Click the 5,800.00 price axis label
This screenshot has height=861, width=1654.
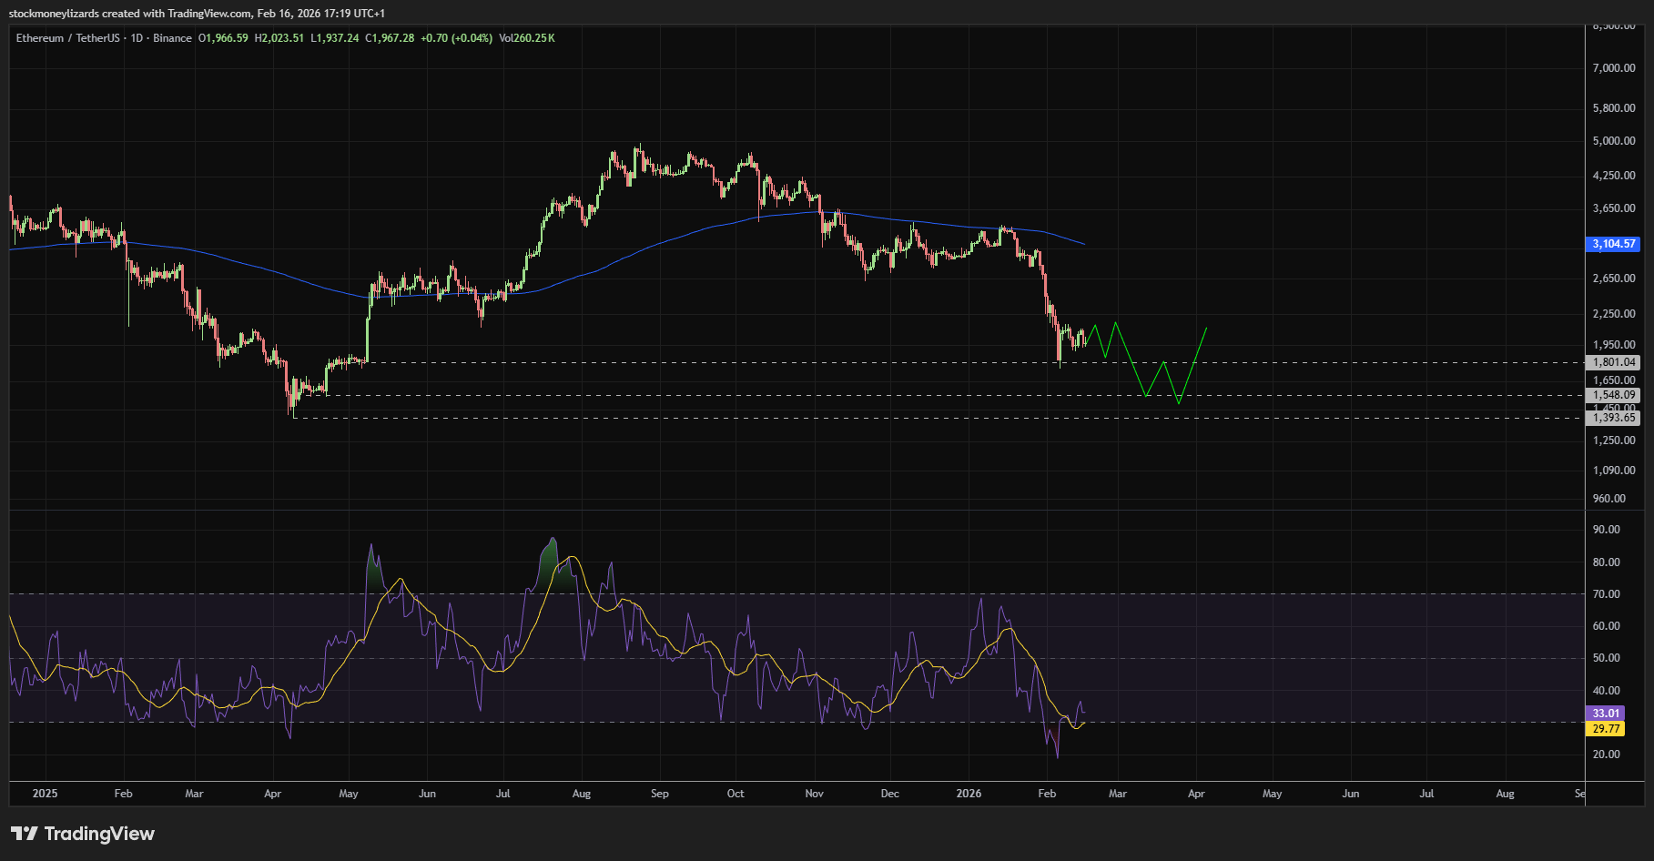point(1614,108)
